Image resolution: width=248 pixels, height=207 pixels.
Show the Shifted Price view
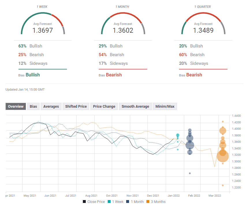[x=76, y=107]
